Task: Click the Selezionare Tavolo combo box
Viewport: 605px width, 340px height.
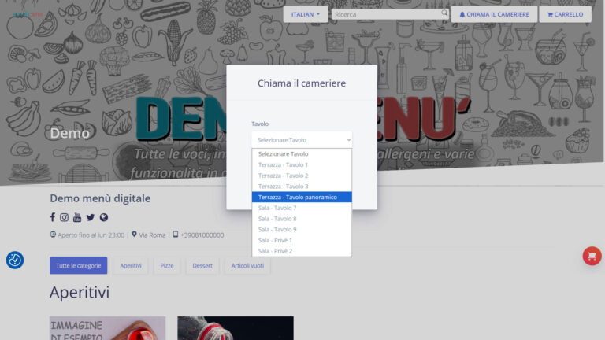Action: tap(302, 139)
